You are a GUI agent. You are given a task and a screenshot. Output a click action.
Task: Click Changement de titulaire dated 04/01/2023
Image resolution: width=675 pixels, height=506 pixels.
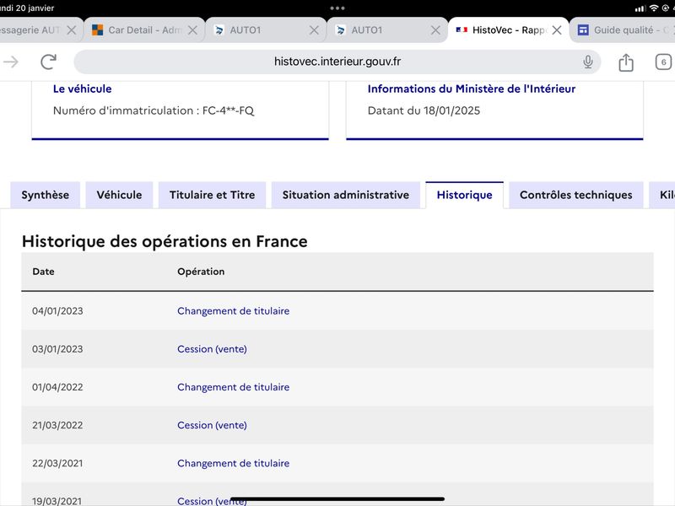tap(234, 311)
